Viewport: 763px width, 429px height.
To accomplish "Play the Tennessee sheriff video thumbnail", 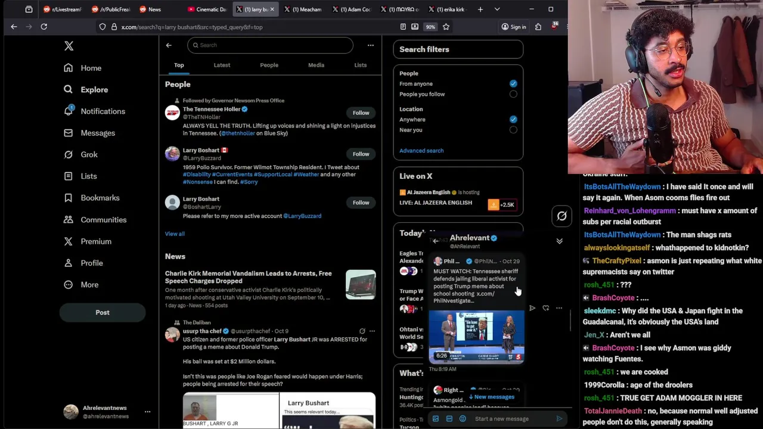I will 476,337.
